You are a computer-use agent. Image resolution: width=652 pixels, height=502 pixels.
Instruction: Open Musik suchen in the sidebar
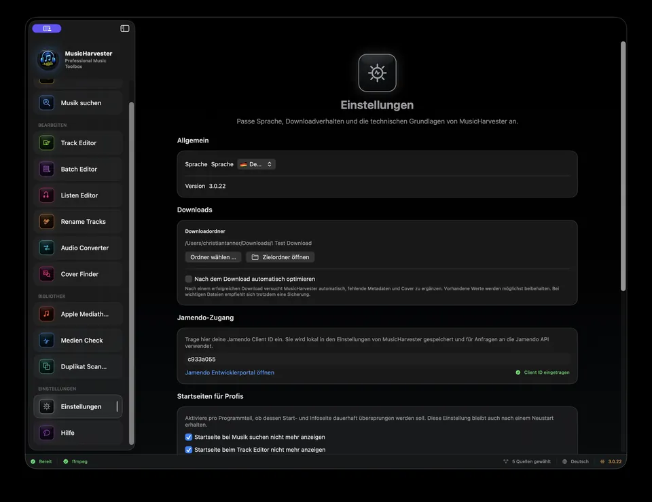tap(77, 102)
